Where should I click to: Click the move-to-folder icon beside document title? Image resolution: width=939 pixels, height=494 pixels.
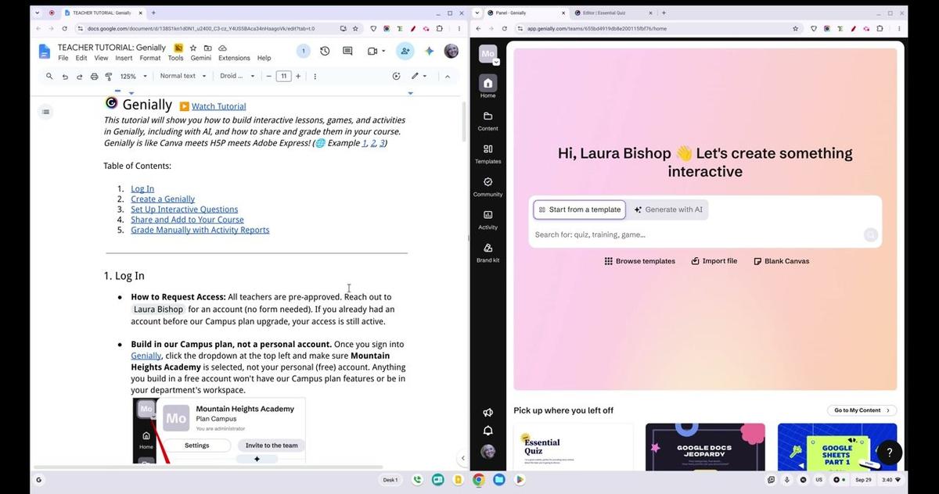pos(207,48)
